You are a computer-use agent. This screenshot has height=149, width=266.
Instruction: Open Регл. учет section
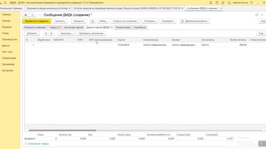[7, 52]
